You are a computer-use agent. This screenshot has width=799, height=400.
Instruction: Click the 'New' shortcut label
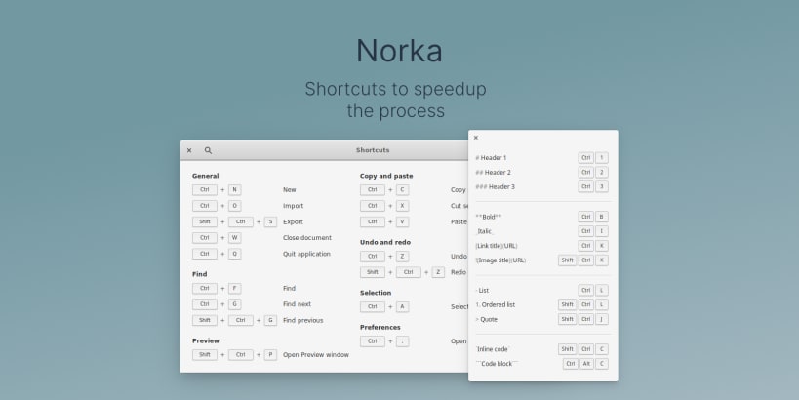click(x=290, y=189)
